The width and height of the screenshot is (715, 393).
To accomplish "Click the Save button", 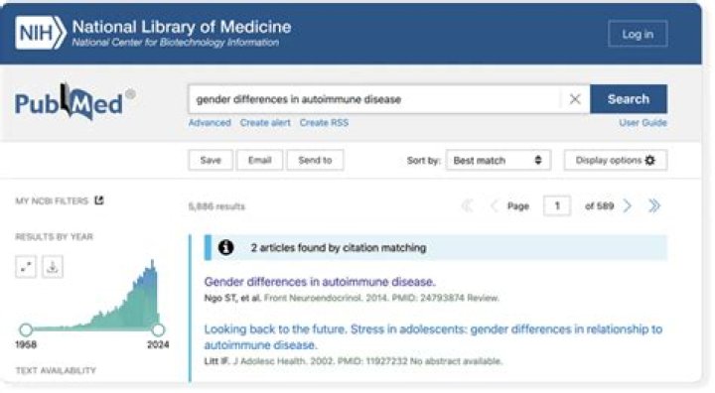I will point(211,160).
